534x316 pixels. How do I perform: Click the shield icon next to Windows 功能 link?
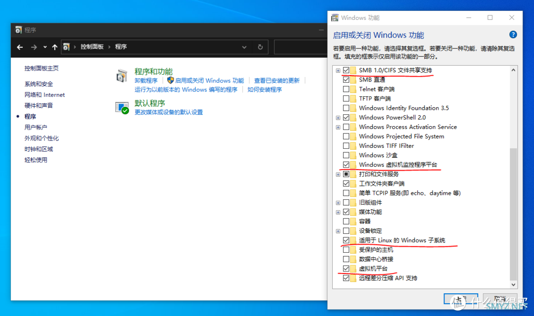(x=170, y=80)
